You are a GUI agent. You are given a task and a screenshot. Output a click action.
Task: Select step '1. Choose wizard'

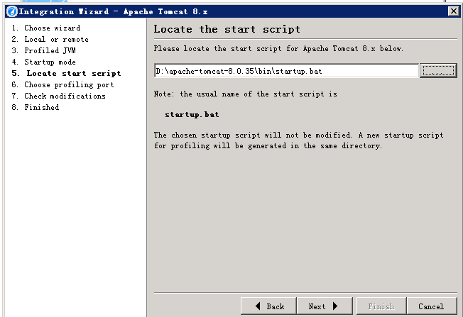46,28
